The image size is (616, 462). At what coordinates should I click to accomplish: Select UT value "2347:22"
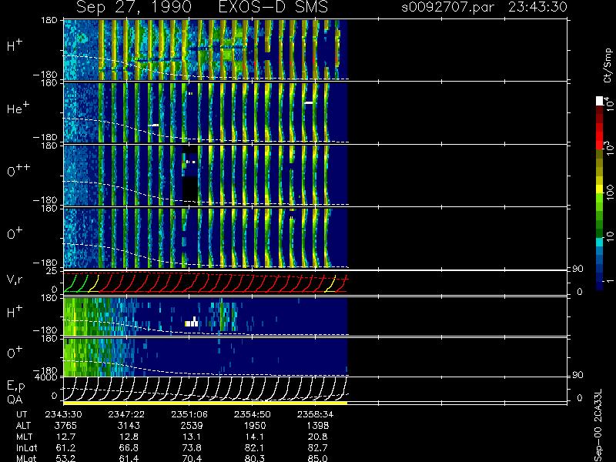126,414
